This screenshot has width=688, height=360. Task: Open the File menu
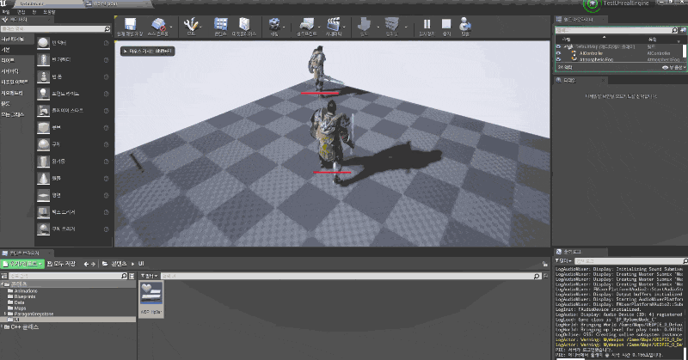(6, 12)
